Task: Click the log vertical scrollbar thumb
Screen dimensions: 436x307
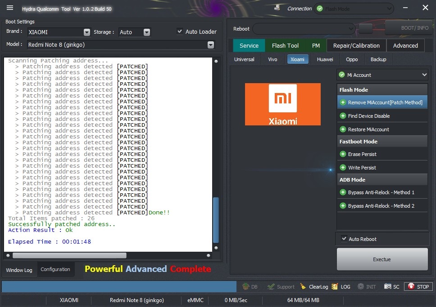Action: point(216,219)
